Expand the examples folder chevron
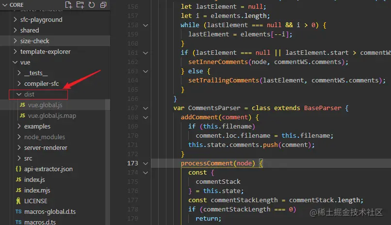 [19, 127]
